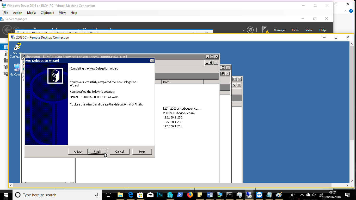
Task: Open the Microsoft Store taskbar icon
Action: click(x=140, y=195)
